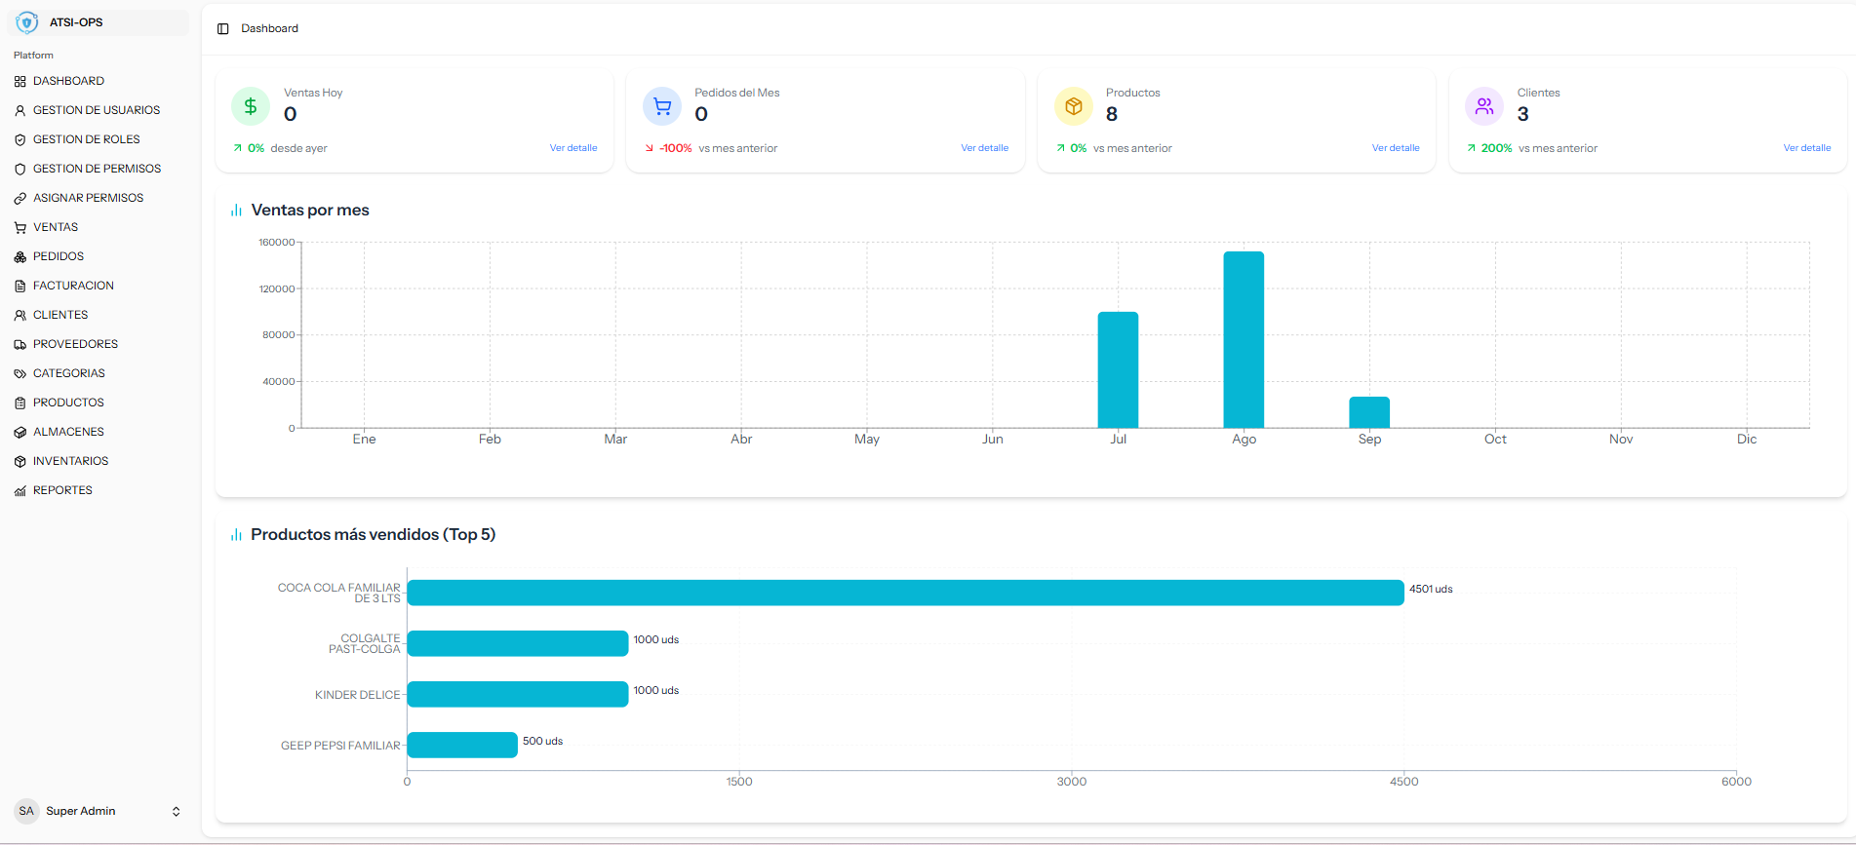
Task: Click the ATSI-OPS shield logo
Action: coord(27,22)
